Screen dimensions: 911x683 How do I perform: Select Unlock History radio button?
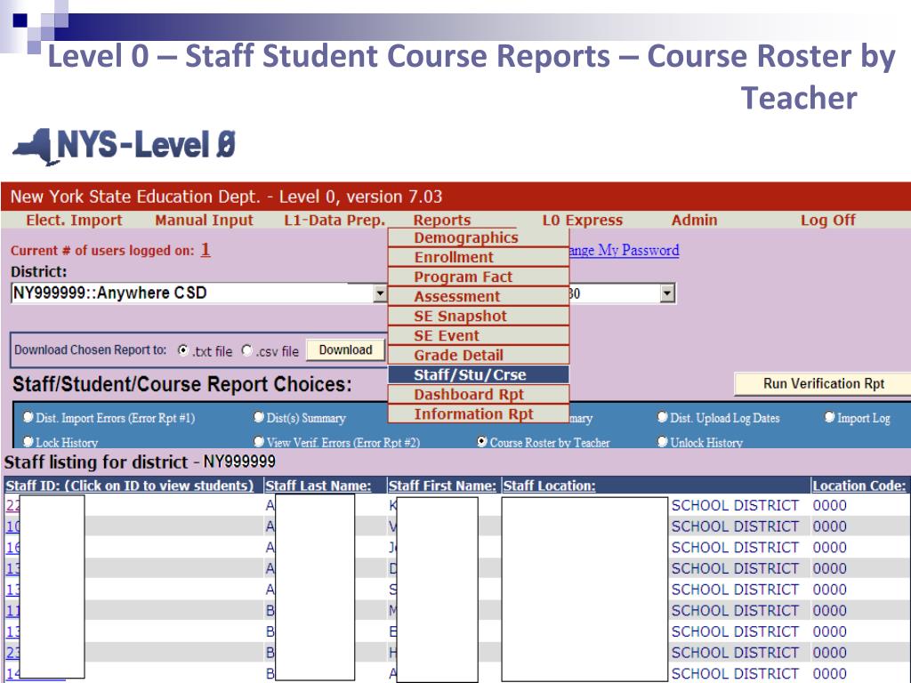coord(662,441)
